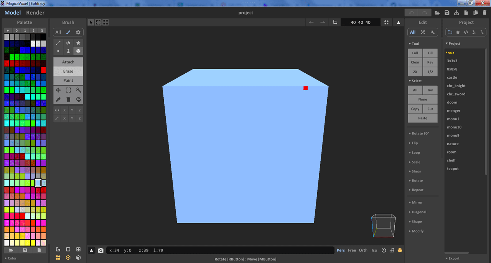Toggle Z mirror axis in first row
The height and width of the screenshot is (263, 491).
pos(79,110)
